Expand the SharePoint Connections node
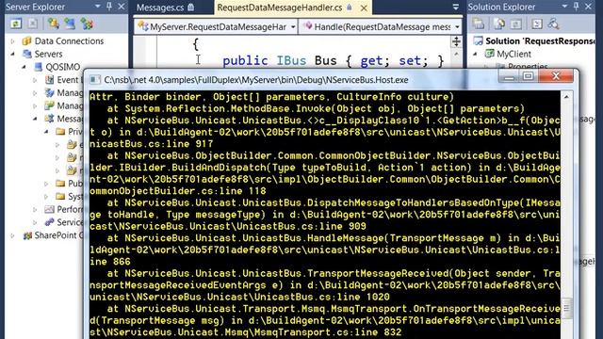The width and height of the screenshot is (603, 339). 12,235
